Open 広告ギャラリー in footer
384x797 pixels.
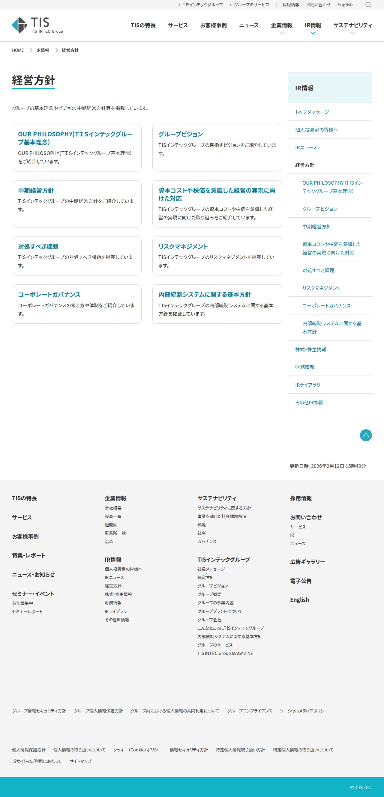coord(307,561)
